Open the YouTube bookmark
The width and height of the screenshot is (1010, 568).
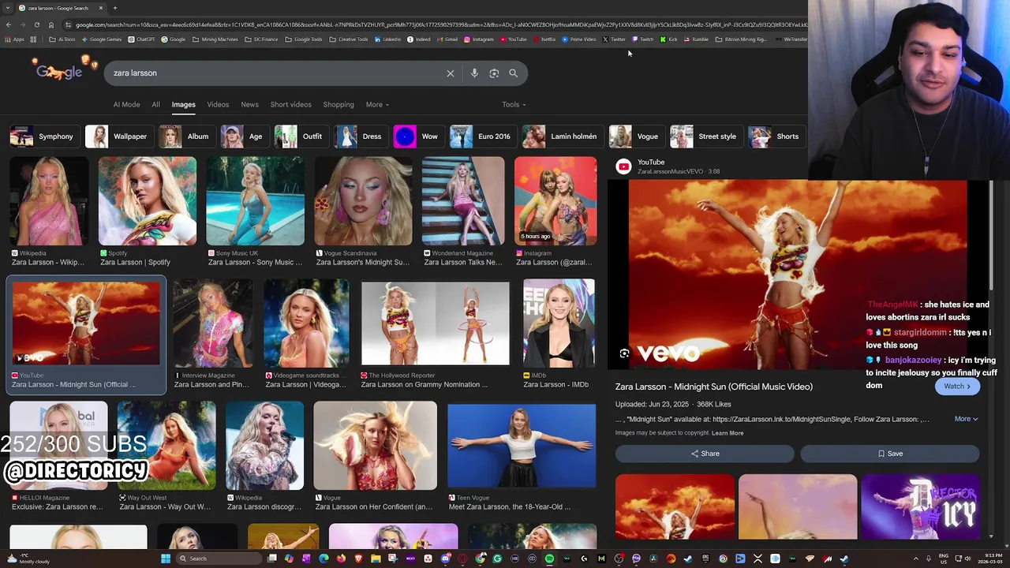[x=513, y=39]
